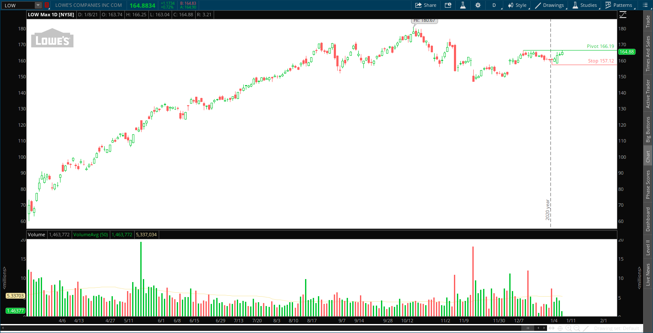Select the line drawing tool icon
Viewport: 653px width, 333px height.
point(586,328)
